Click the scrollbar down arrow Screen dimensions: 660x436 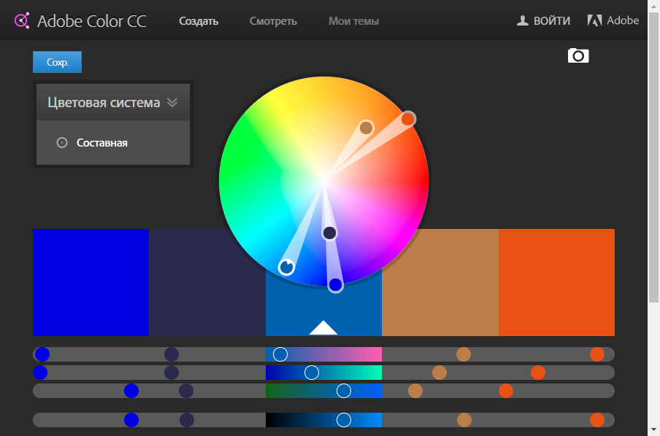point(653,429)
